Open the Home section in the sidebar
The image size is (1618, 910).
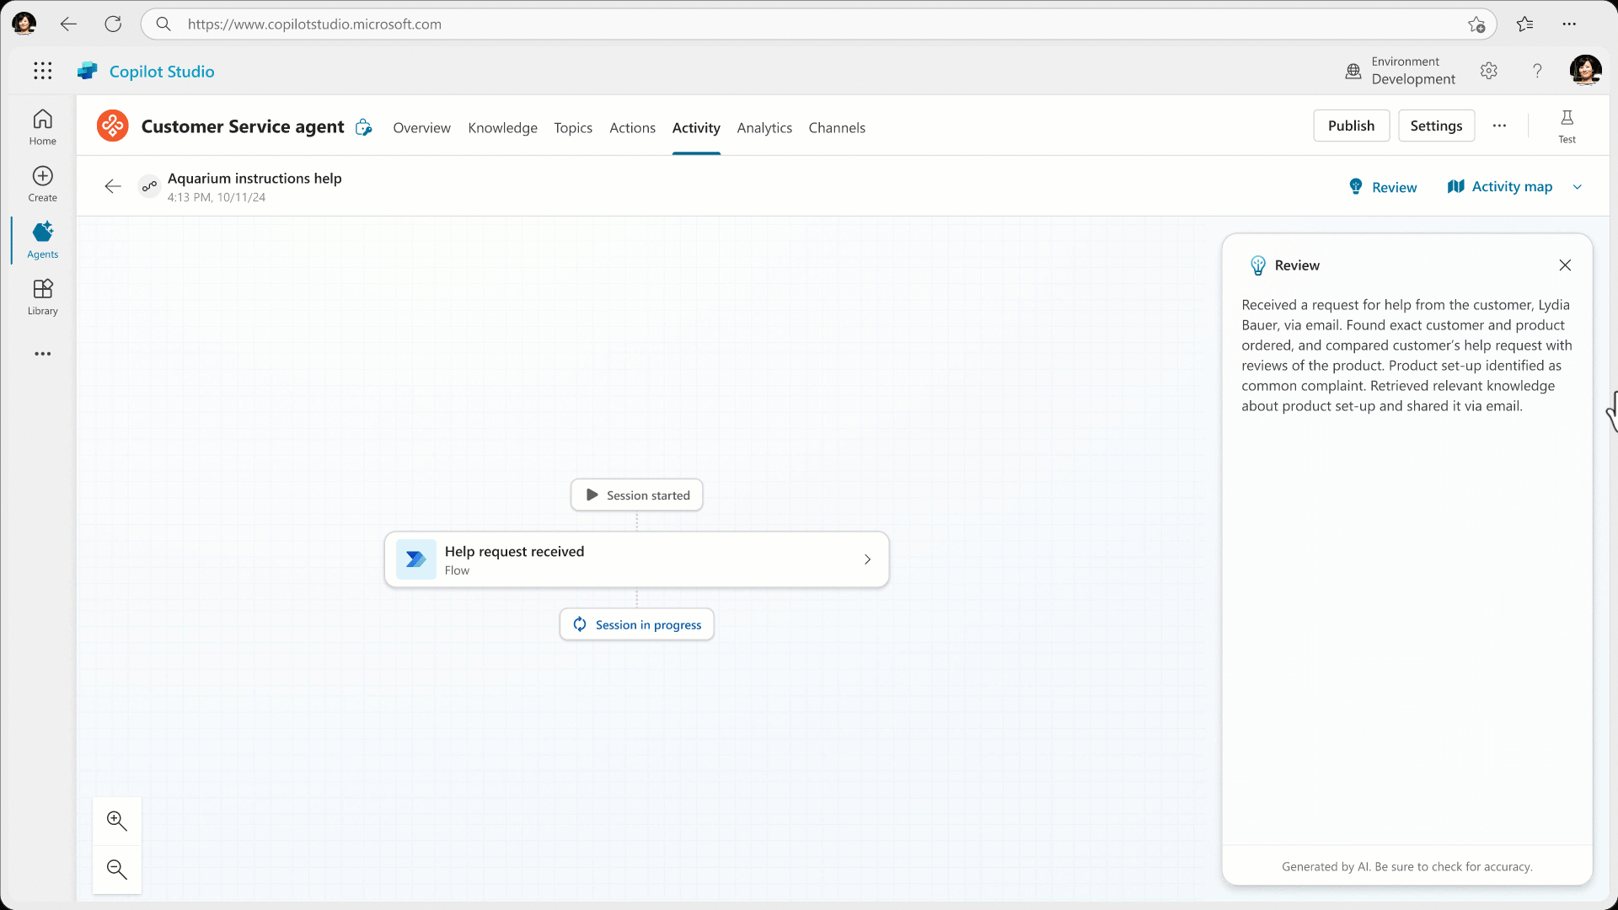pos(42,126)
